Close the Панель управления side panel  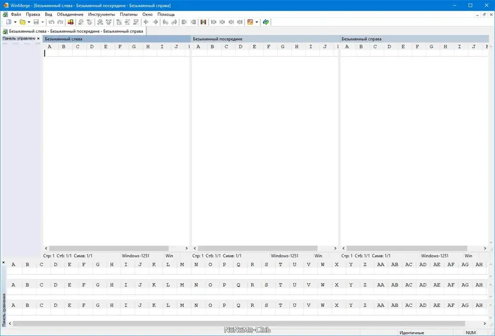point(38,38)
